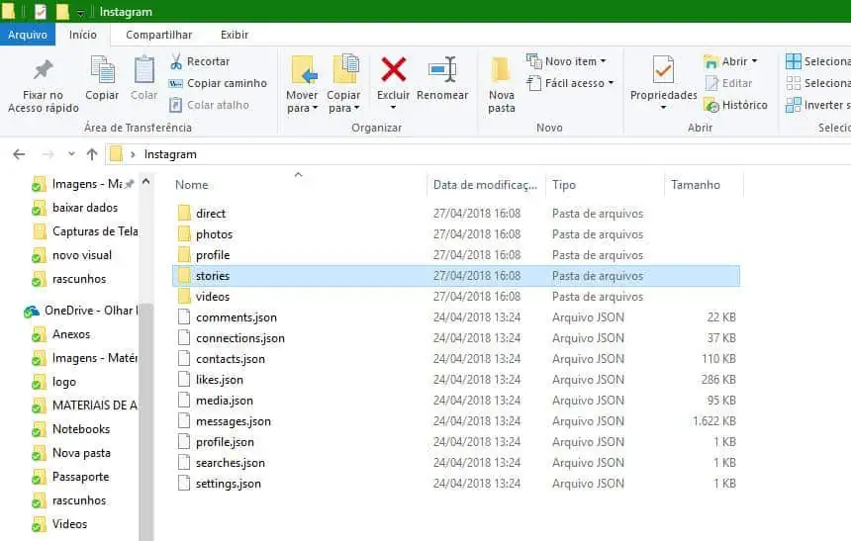Image resolution: width=851 pixels, height=541 pixels.
Task: Click Copiar caminho button
Action: (218, 83)
